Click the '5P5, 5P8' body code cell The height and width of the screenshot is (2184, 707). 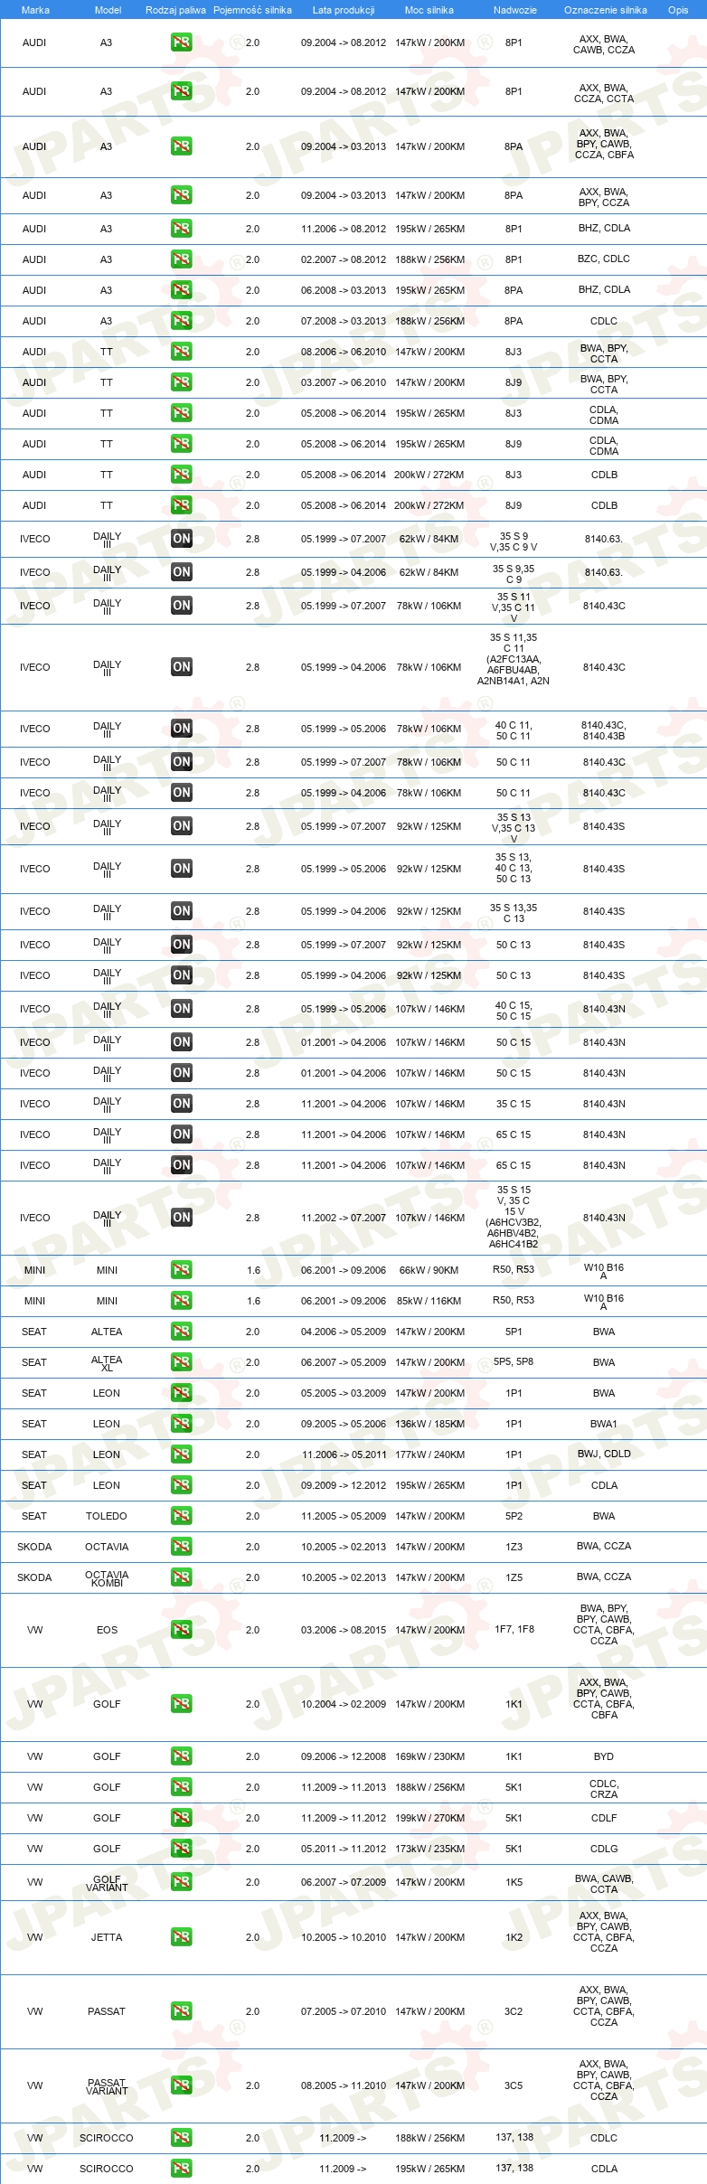point(514,1362)
